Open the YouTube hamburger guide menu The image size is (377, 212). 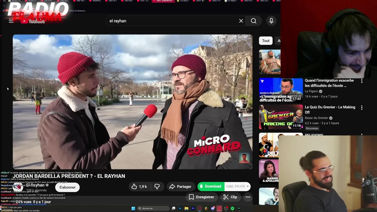[x=11, y=21]
